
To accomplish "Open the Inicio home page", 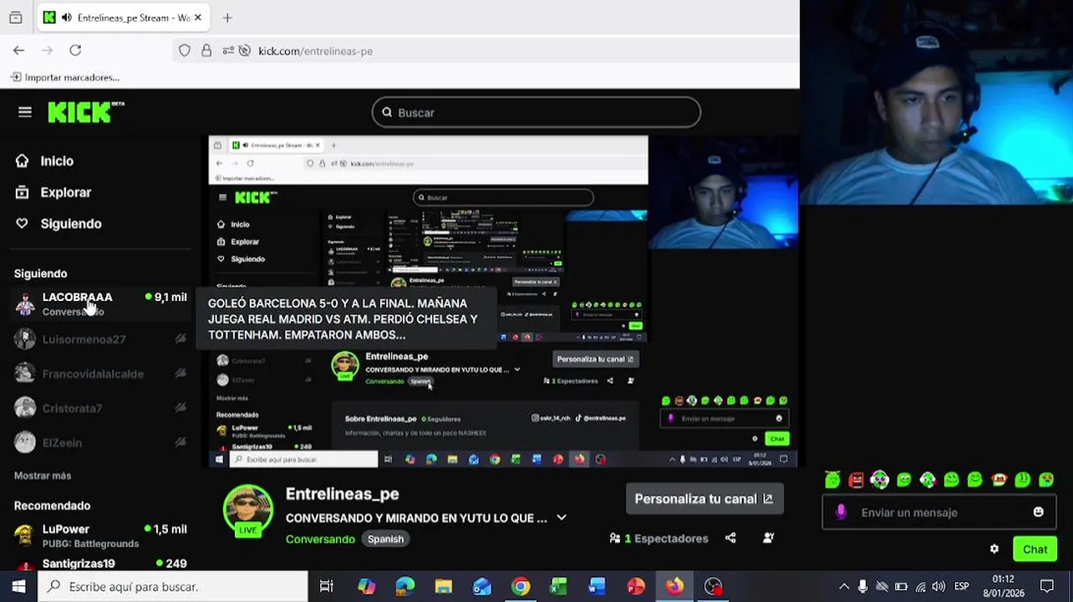I will (45, 161).
